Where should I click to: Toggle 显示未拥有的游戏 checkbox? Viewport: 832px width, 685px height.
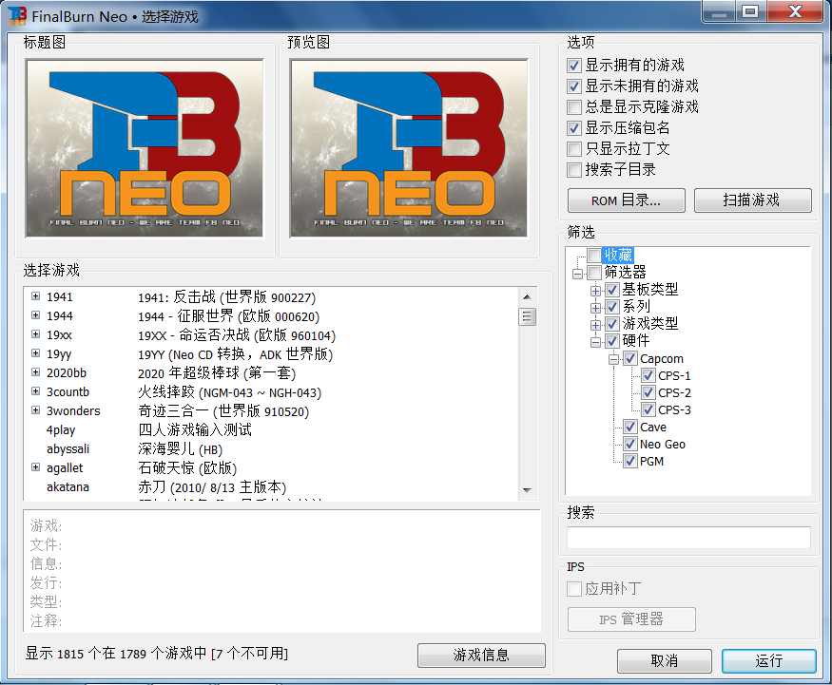point(573,86)
